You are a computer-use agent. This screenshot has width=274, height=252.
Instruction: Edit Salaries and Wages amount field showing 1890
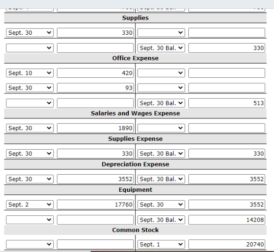(95, 128)
